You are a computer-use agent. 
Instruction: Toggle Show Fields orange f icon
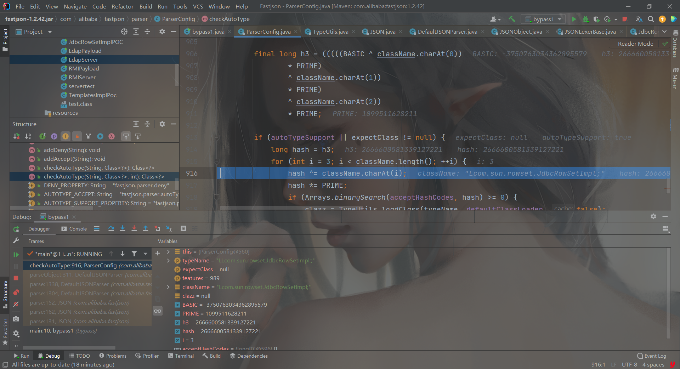point(66,136)
